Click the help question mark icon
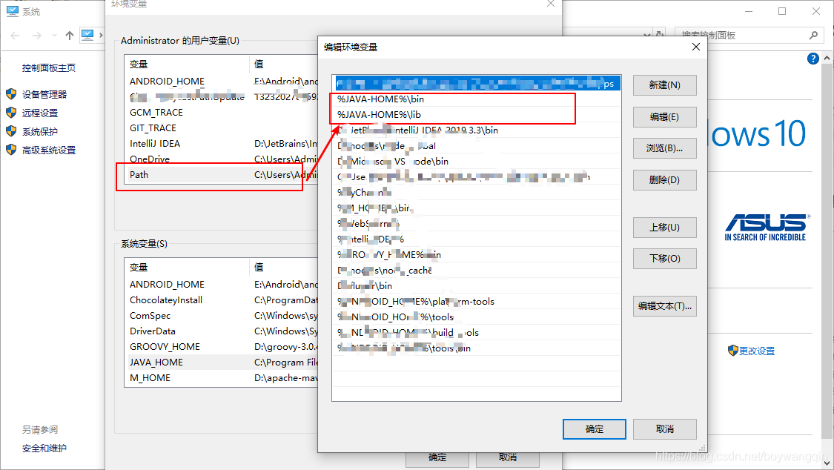834x470 pixels. coord(813,59)
